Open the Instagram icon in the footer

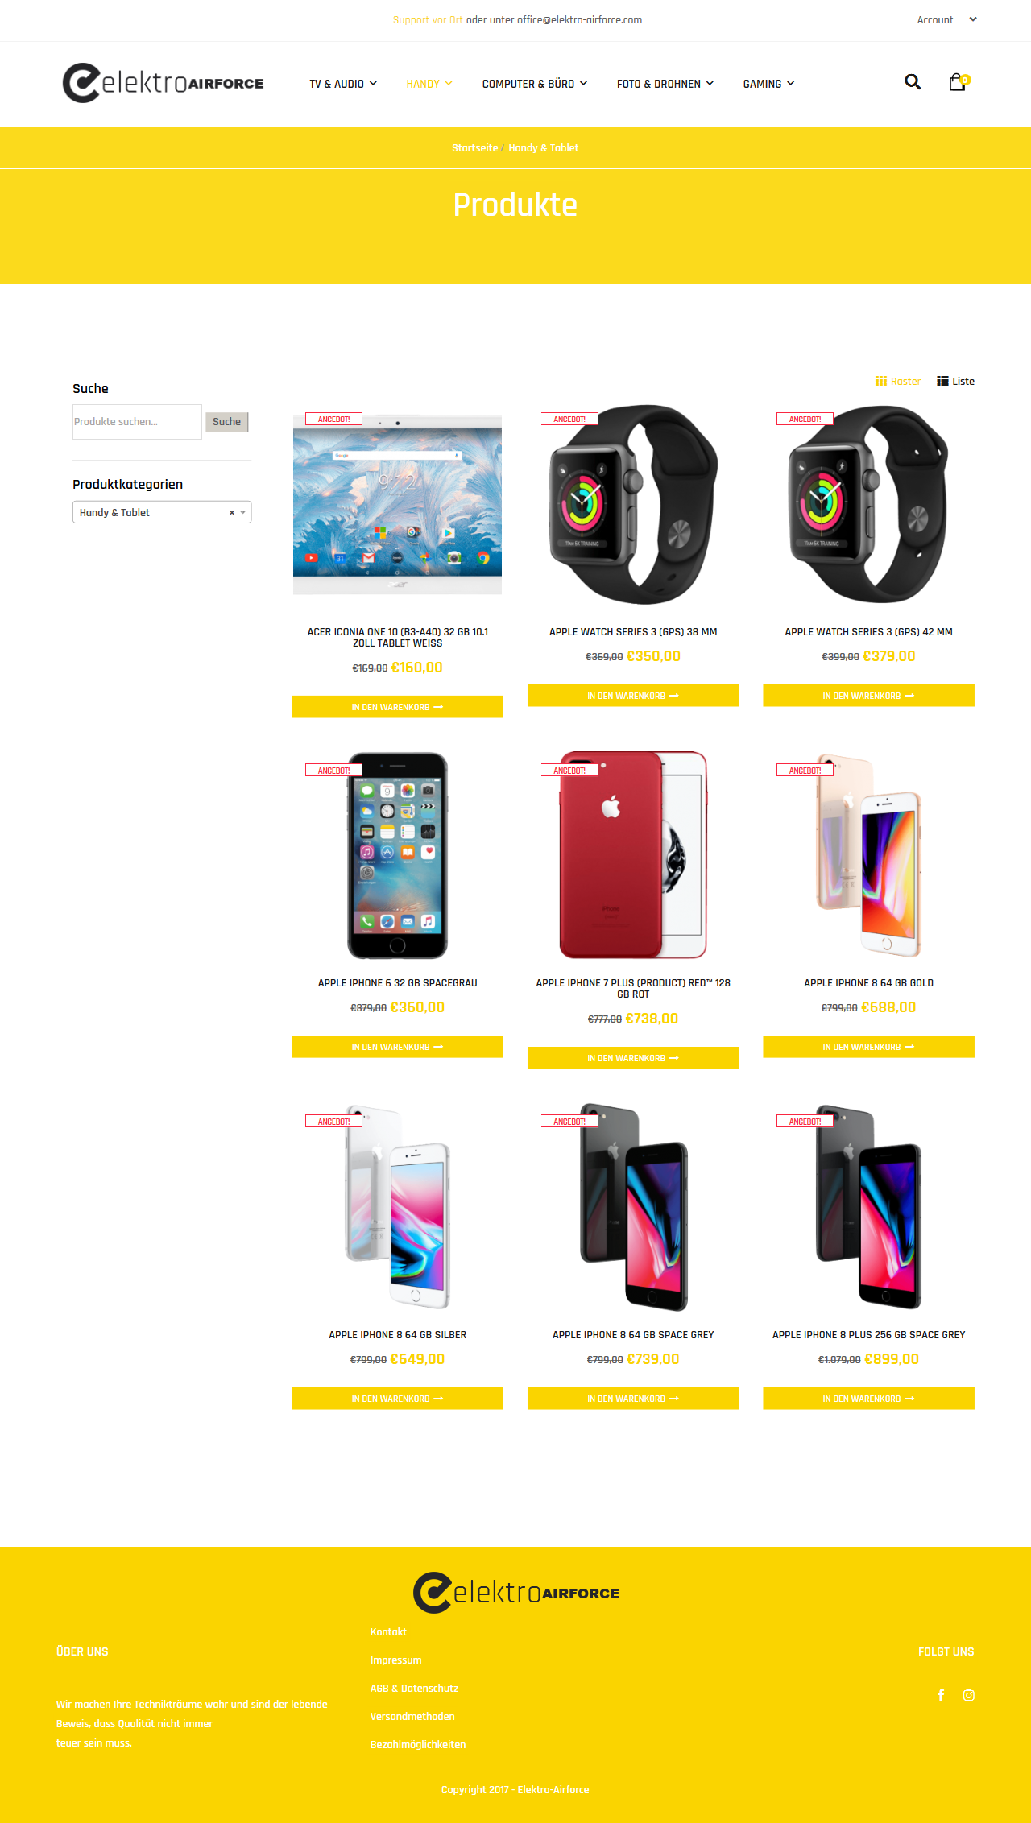point(969,1695)
